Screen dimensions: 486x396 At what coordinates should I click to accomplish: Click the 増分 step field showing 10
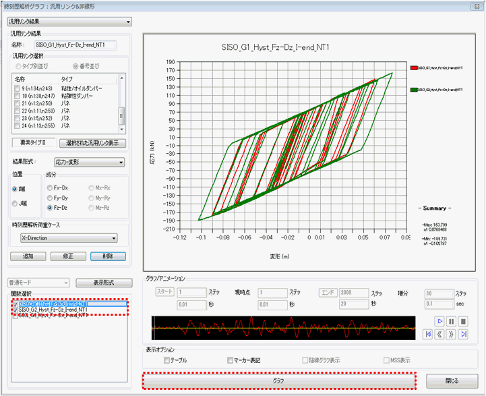point(439,293)
